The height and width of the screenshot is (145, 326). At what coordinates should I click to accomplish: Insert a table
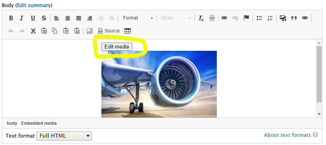[x=128, y=31]
